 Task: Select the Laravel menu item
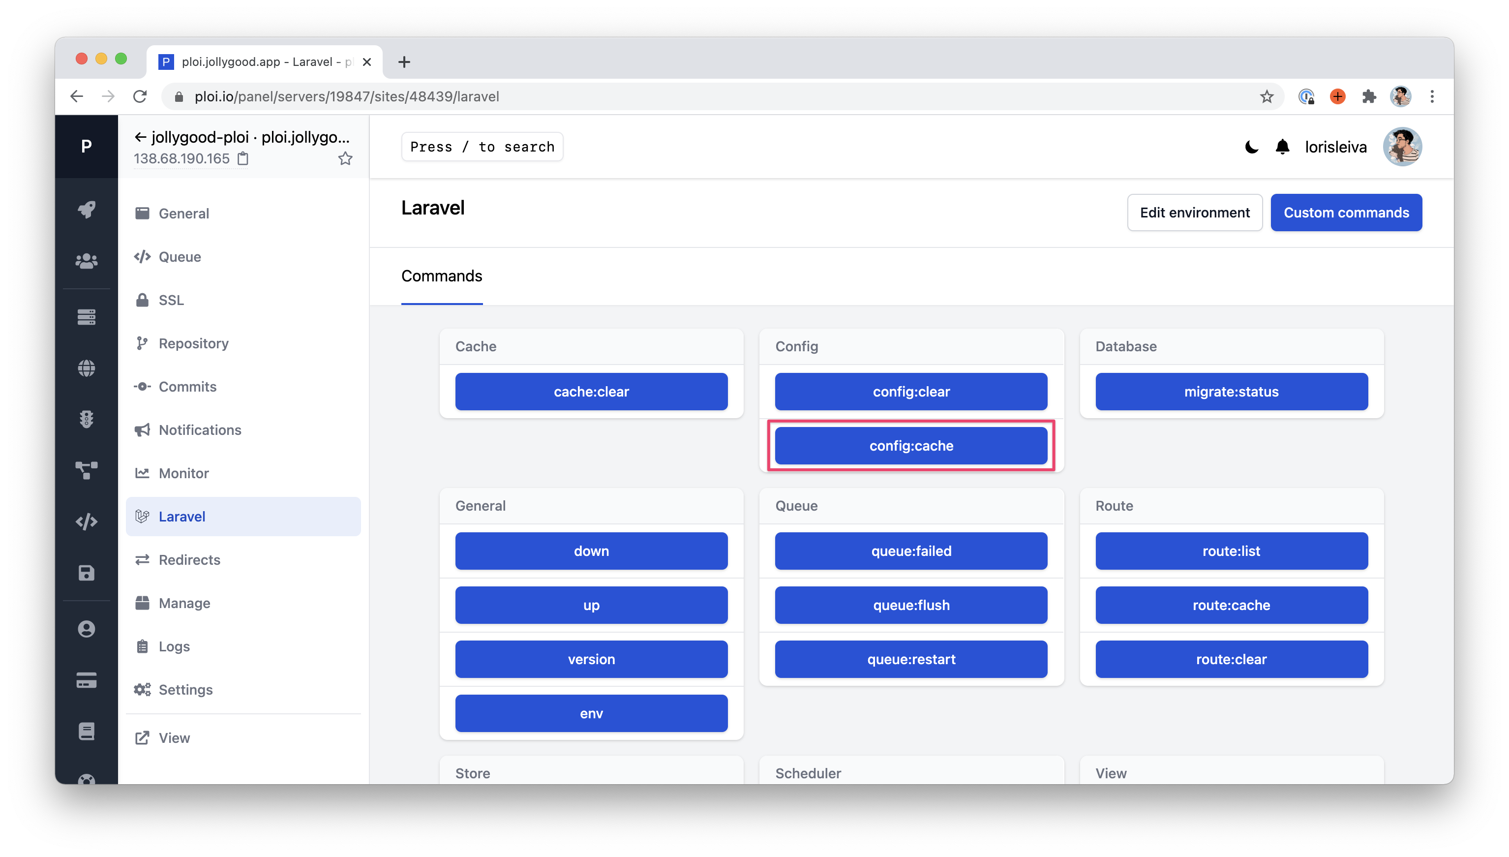pyautogui.click(x=243, y=516)
